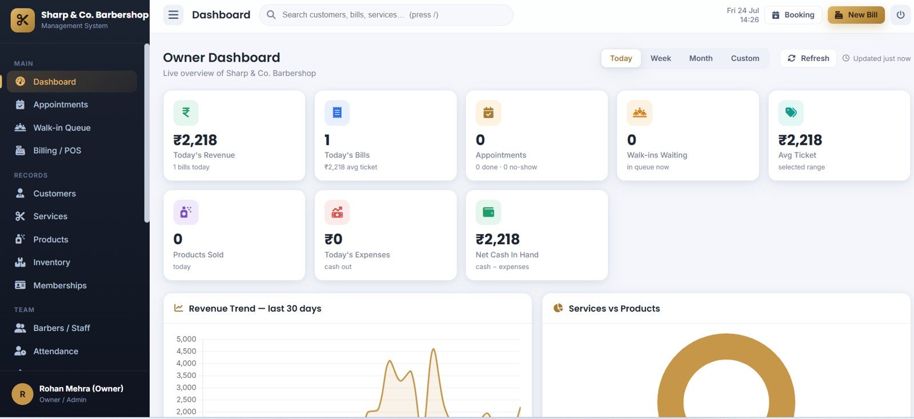Switch to the Week range
The height and width of the screenshot is (419, 914).
(x=661, y=58)
